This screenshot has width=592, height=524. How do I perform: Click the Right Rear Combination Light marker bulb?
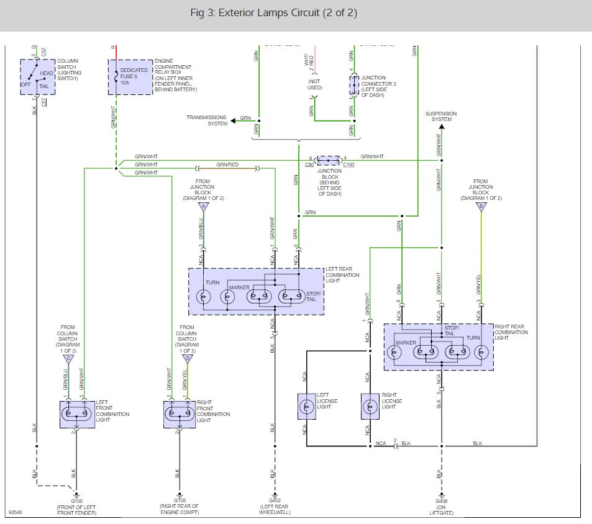point(394,353)
